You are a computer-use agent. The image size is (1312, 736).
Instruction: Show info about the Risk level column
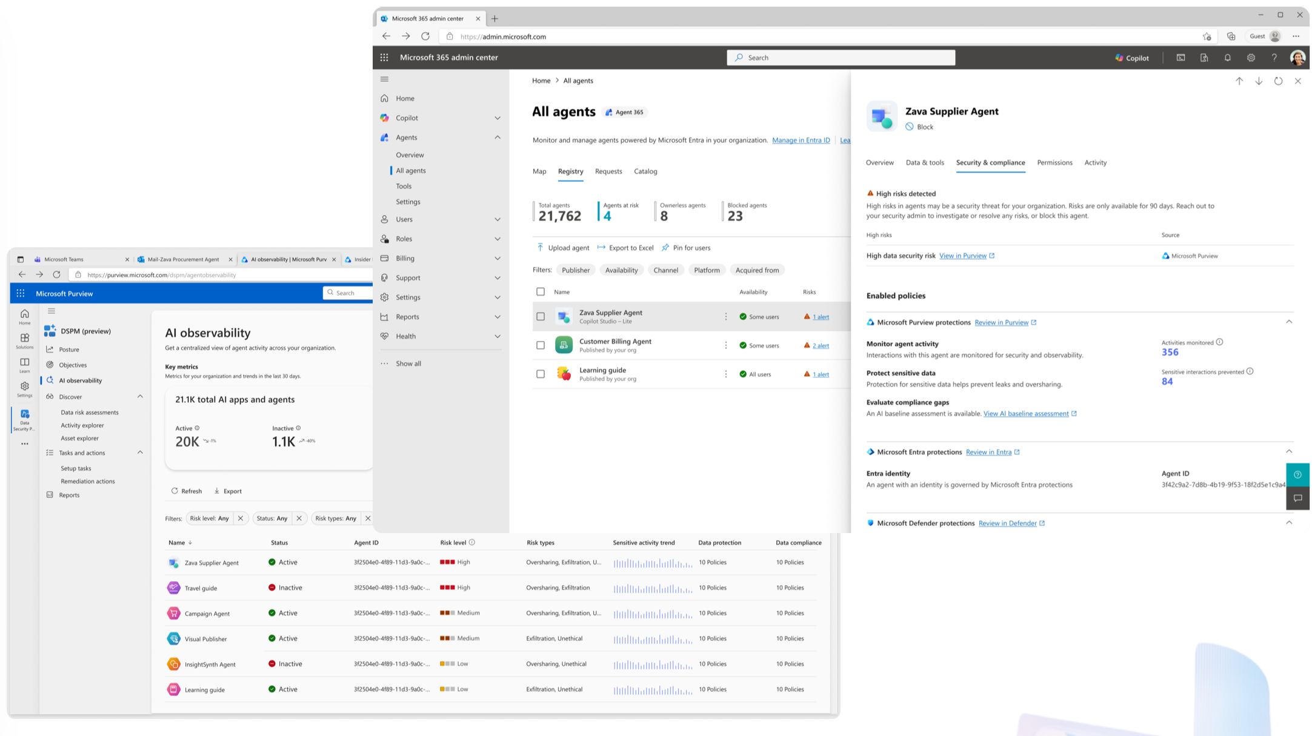(x=471, y=542)
